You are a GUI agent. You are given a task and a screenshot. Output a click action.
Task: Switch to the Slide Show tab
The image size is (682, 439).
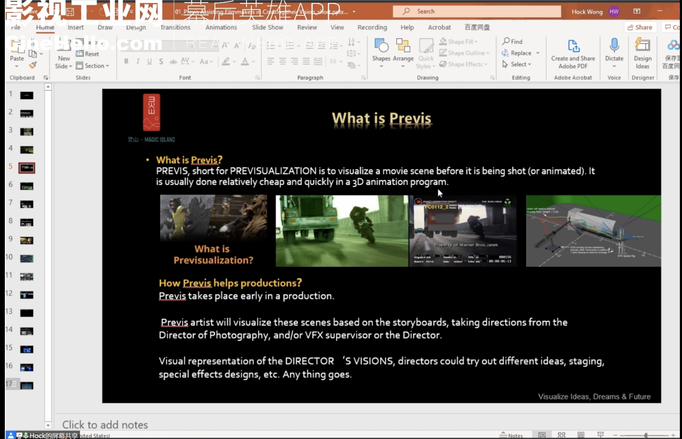coord(267,27)
